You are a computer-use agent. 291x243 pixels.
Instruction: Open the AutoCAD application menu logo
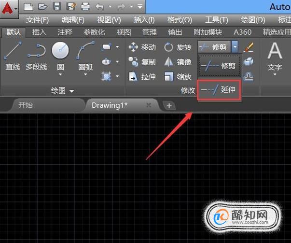9,9
